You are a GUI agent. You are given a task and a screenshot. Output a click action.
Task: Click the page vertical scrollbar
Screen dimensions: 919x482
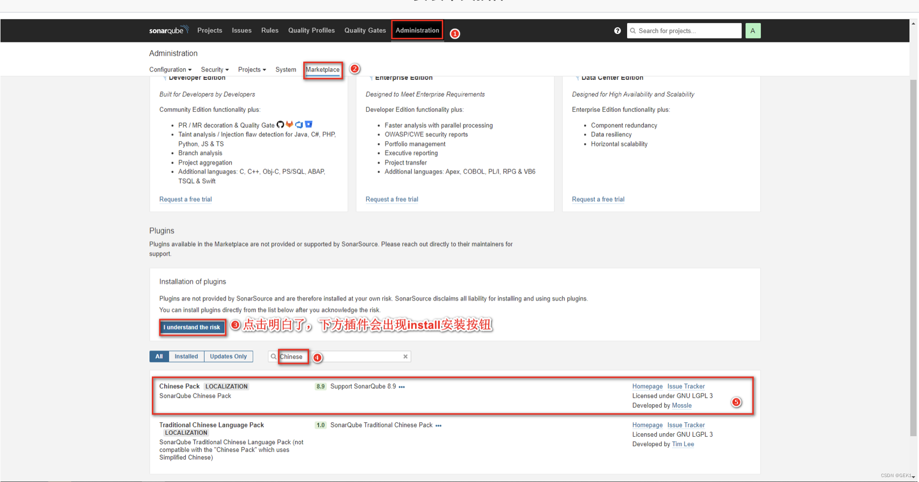(x=914, y=258)
